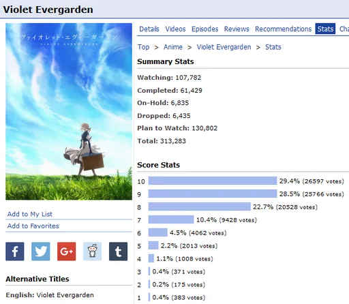Select the highlighted Stats tab
Viewport: 349px width, 304px height.
point(325,29)
